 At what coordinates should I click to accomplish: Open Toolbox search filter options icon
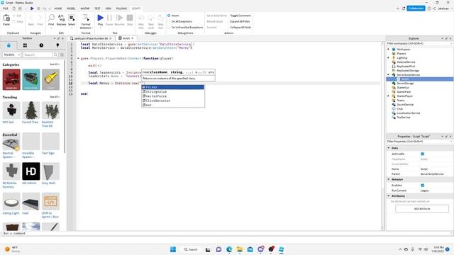pos(62,55)
